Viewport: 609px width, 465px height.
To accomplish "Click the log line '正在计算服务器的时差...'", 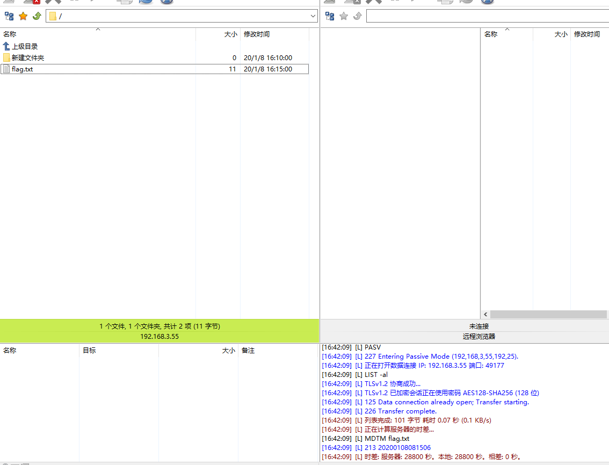I will coord(378,429).
